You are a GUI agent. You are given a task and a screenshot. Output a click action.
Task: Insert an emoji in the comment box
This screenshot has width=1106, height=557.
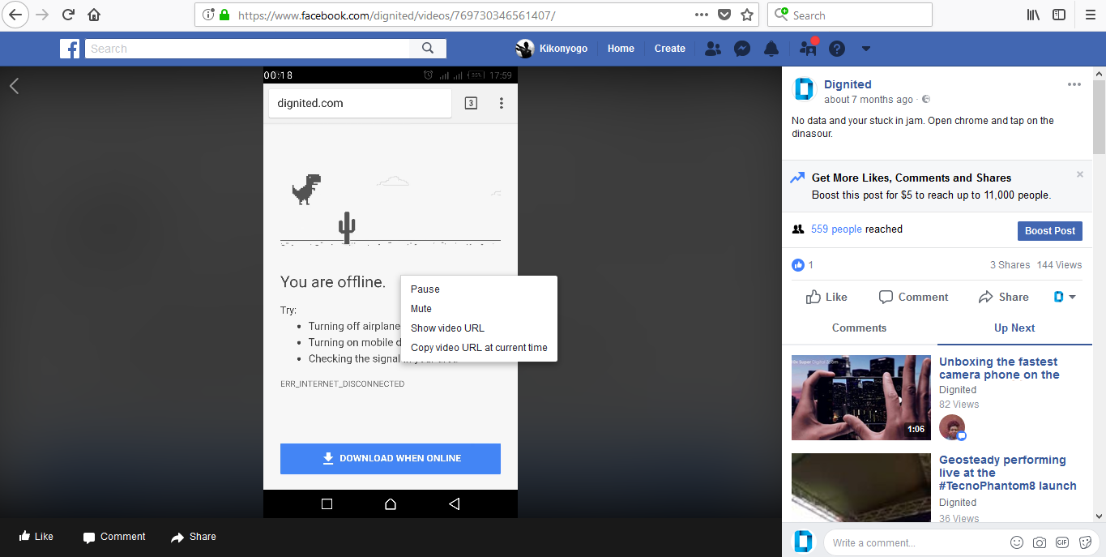point(1016,542)
